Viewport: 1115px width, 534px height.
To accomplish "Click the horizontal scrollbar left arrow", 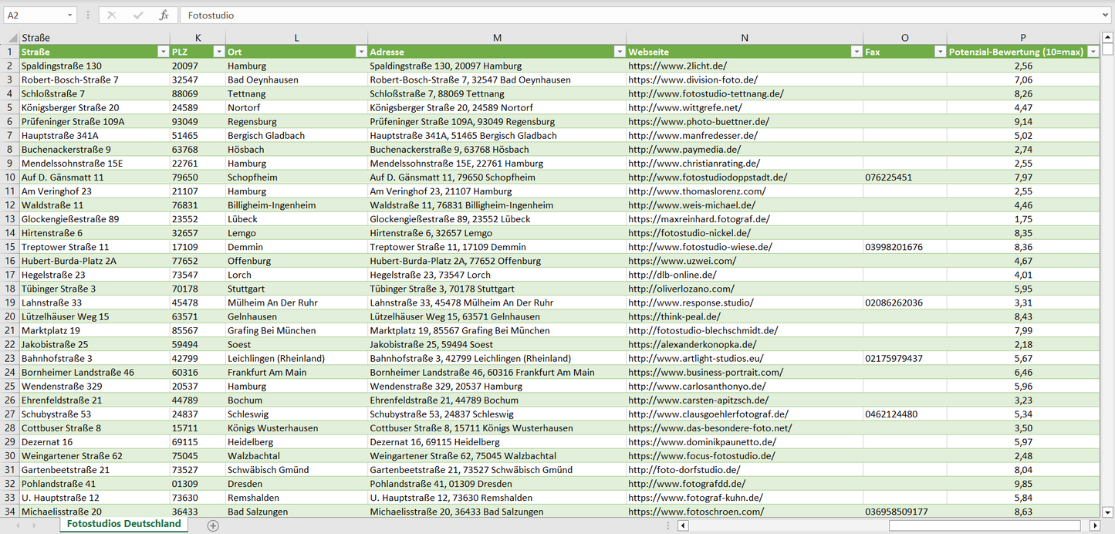I will point(683,526).
